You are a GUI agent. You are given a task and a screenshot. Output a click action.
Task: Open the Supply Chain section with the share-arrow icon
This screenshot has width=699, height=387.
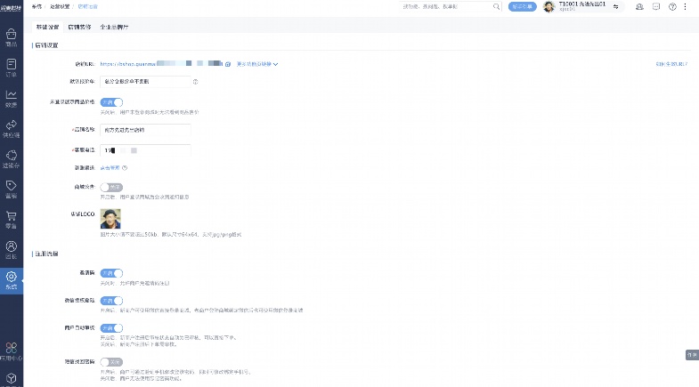click(x=12, y=128)
